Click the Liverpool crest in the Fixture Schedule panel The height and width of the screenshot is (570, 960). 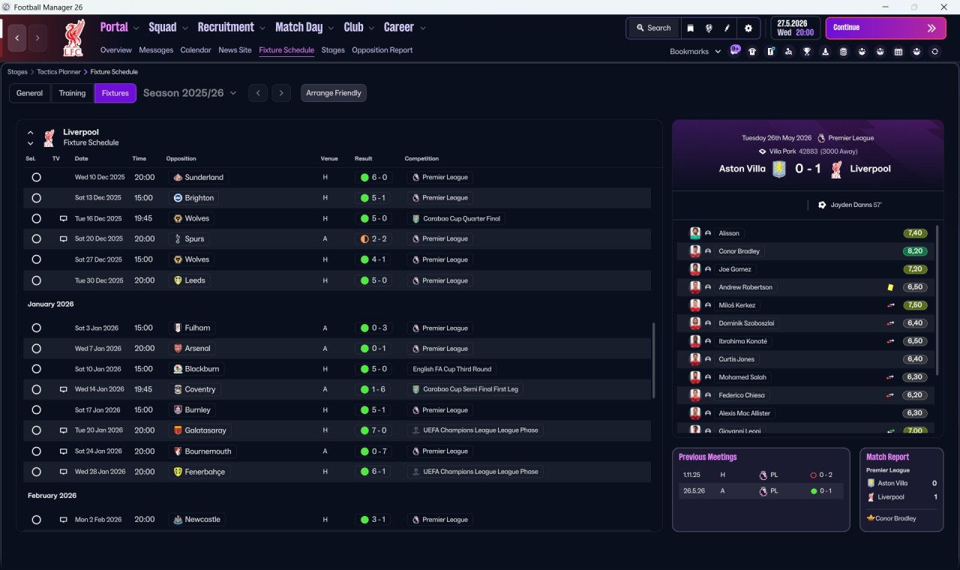(49, 137)
